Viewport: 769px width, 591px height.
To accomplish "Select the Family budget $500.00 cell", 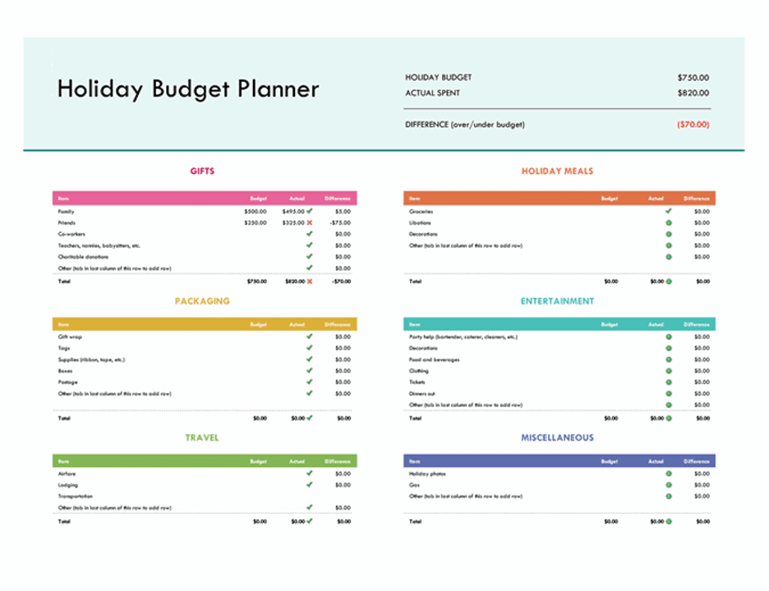I will click(256, 212).
